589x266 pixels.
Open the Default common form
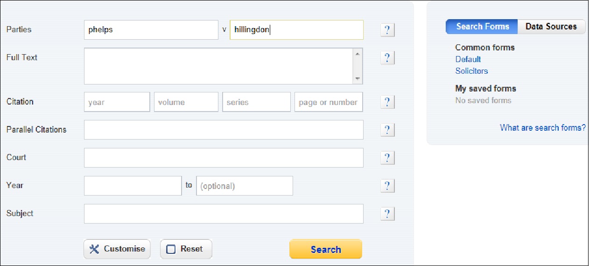[468, 59]
